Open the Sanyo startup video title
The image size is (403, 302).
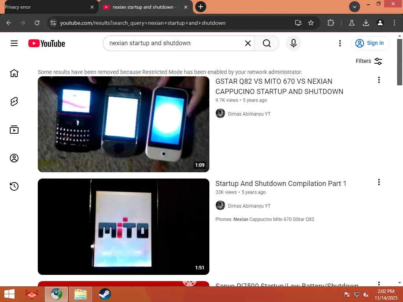point(287,285)
